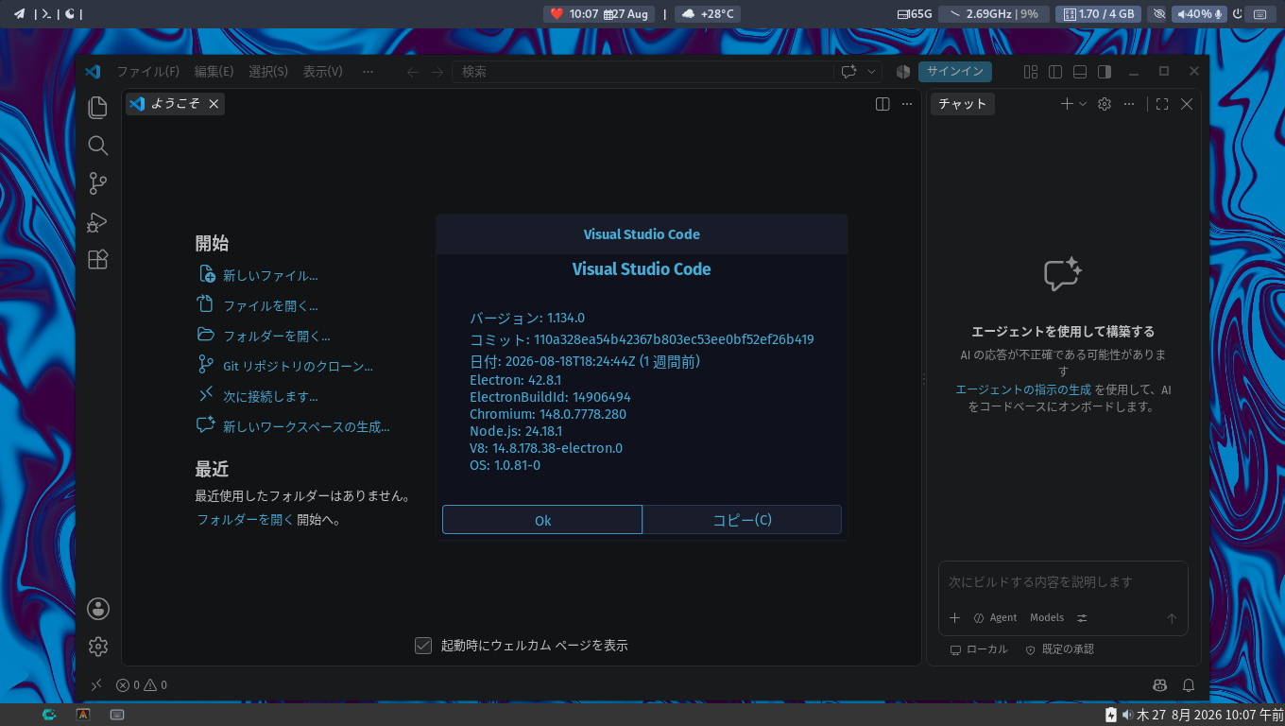Open the Models picker in chat
The image size is (1285, 726).
pos(1047,618)
